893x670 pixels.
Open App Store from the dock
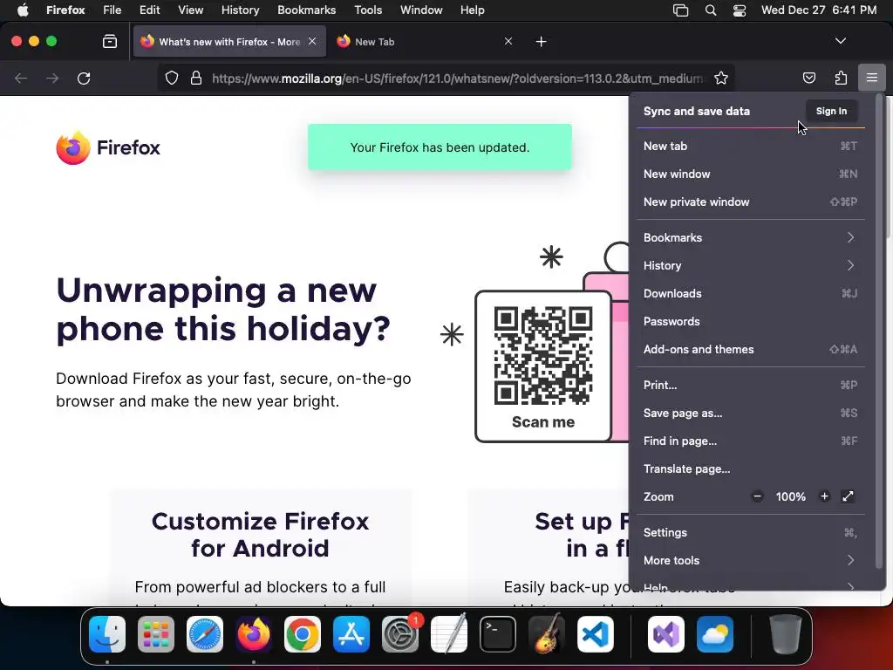click(351, 634)
